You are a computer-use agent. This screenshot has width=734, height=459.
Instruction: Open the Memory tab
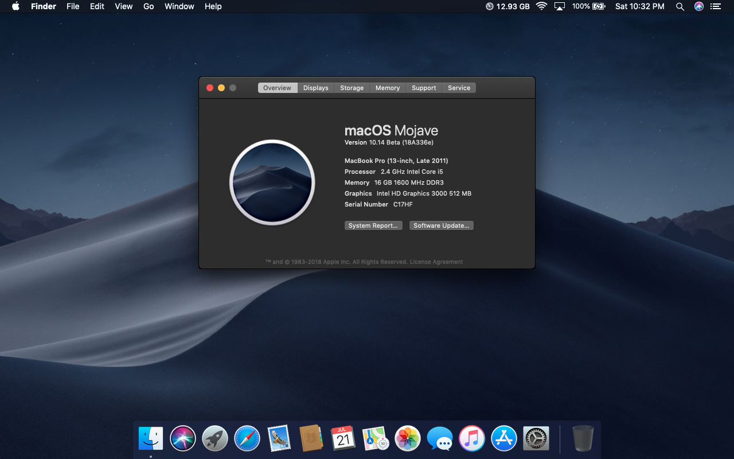388,88
